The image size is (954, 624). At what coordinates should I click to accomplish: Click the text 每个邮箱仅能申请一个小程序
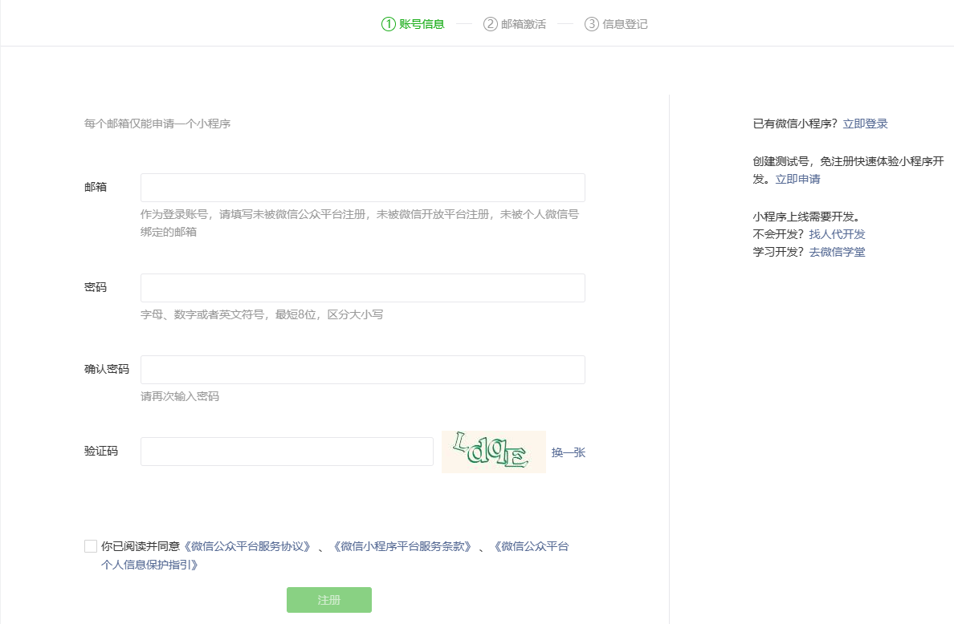pyautogui.click(x=157, y=124)
